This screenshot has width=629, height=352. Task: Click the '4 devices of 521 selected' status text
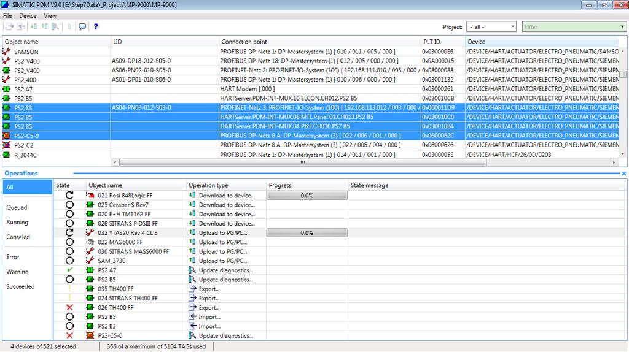pyautogui.click(x=43, y=346)
